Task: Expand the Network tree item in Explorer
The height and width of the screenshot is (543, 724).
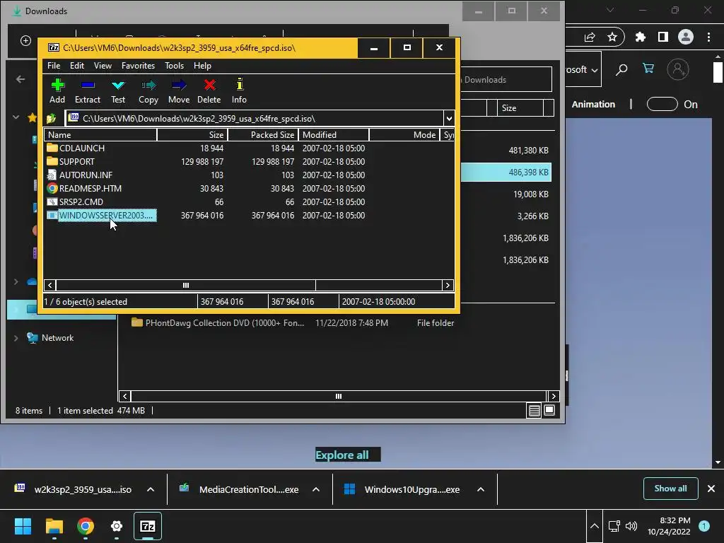Action: pos(16,338)
